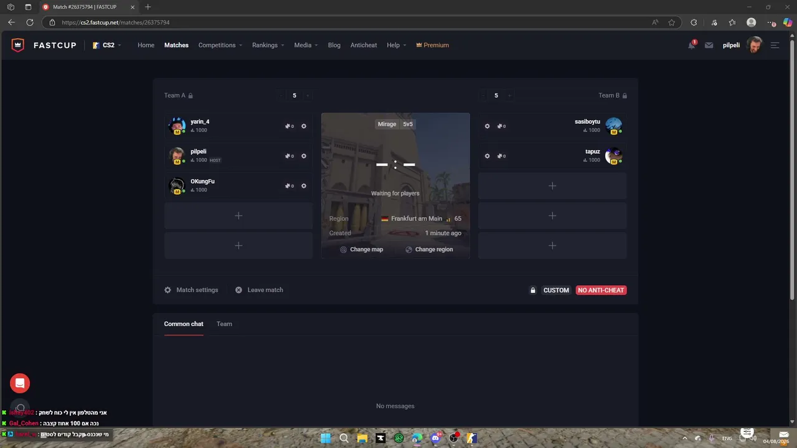Image resolution: width=797 pixels, height=448 pixels.
Task: Open settings gear for OKungFu
Action: pos(304,186)
